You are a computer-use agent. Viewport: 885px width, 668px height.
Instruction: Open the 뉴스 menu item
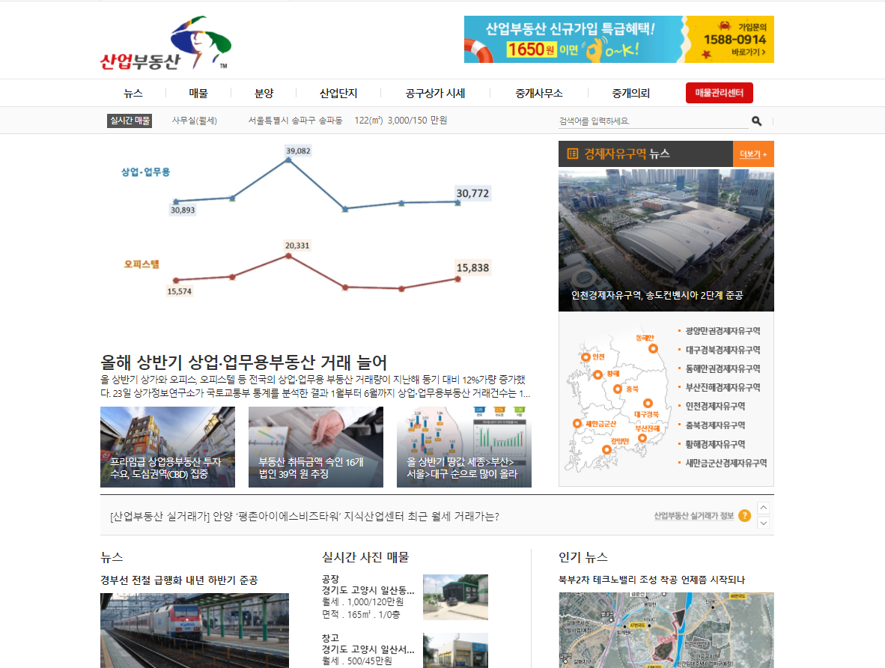[x=133, y=94]
